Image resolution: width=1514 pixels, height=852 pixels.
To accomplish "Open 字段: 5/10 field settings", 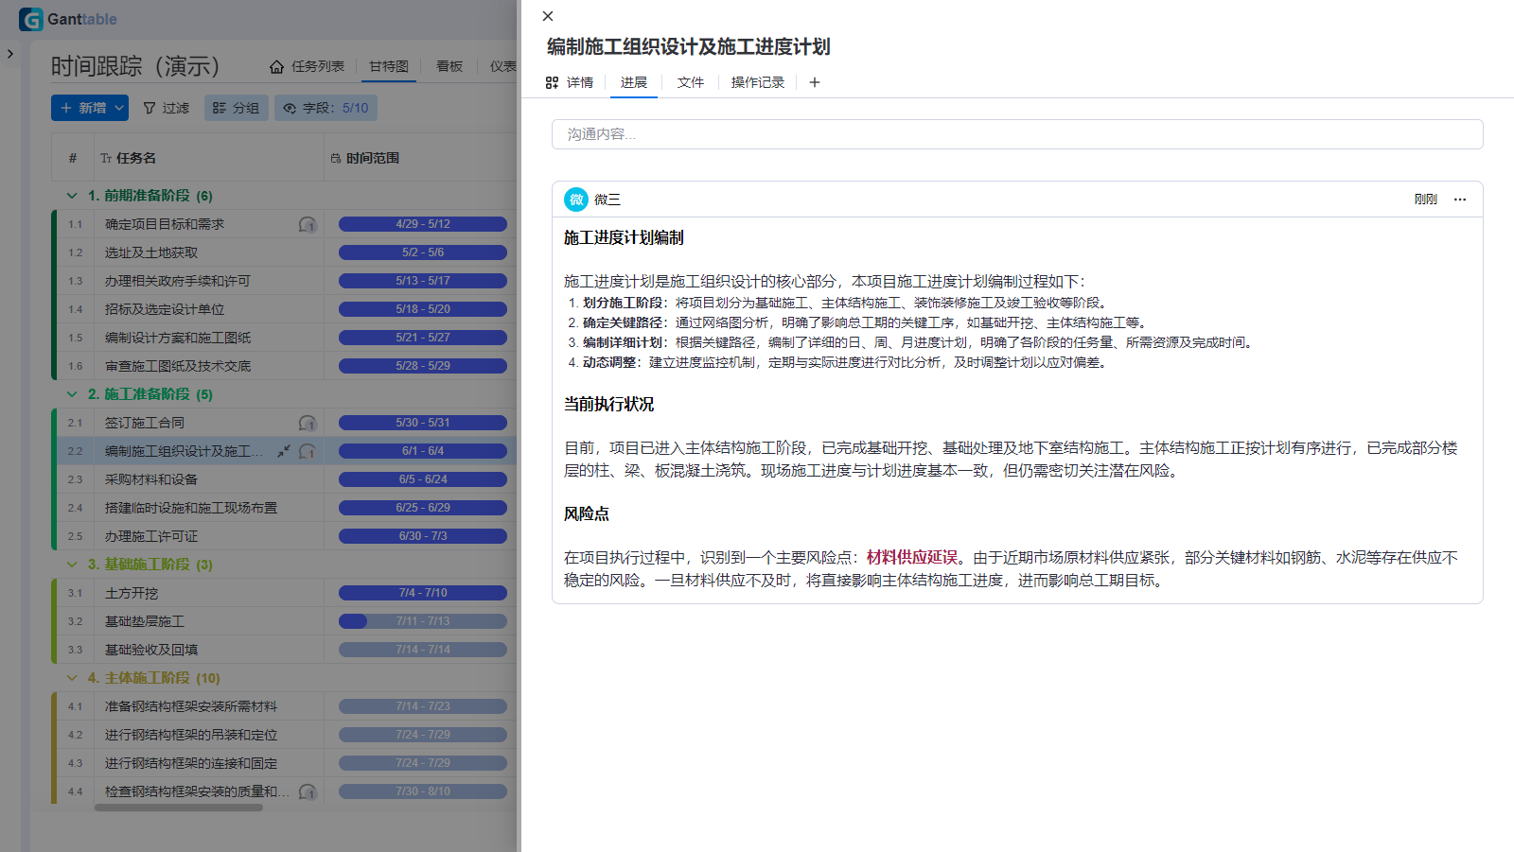I will (x=326, y=108).
